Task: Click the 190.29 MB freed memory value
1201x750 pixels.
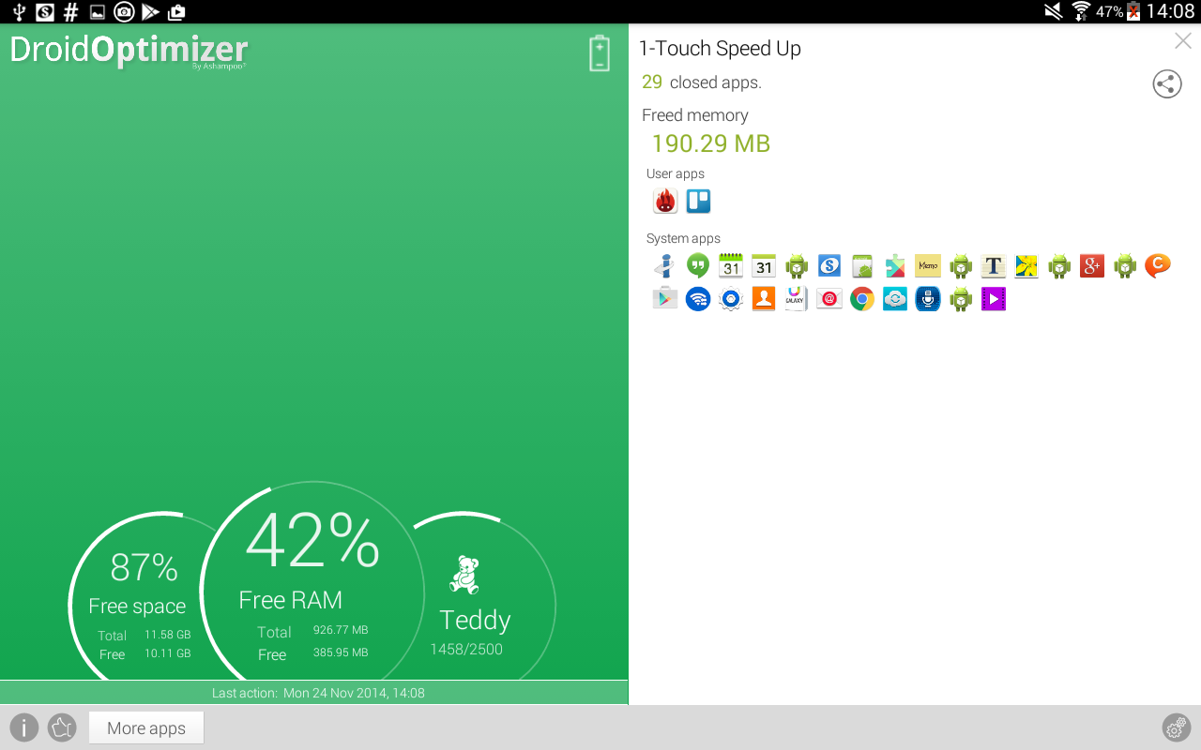Action: point(711,143)
